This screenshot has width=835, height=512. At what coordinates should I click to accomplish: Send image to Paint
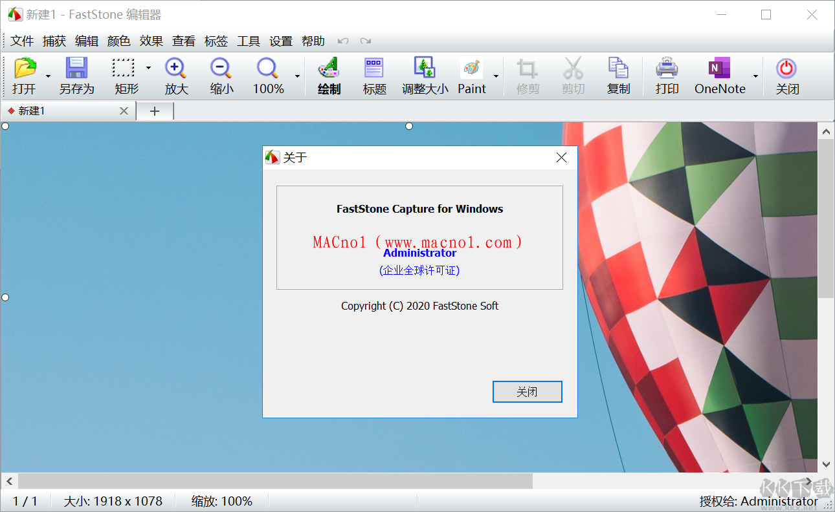click(x=471, y=68)
